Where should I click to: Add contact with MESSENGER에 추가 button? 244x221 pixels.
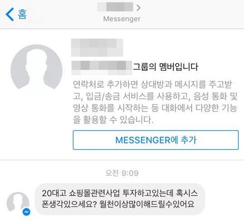[156, 140]
